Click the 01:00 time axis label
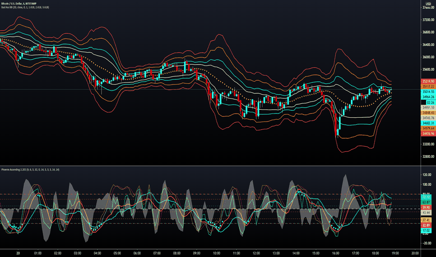436x257 pixels. tap(38, 253)
